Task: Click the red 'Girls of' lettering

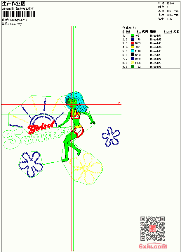Action: point(40,128)
